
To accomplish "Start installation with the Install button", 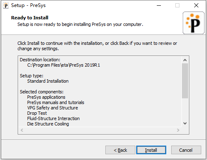I will point(151,150).
